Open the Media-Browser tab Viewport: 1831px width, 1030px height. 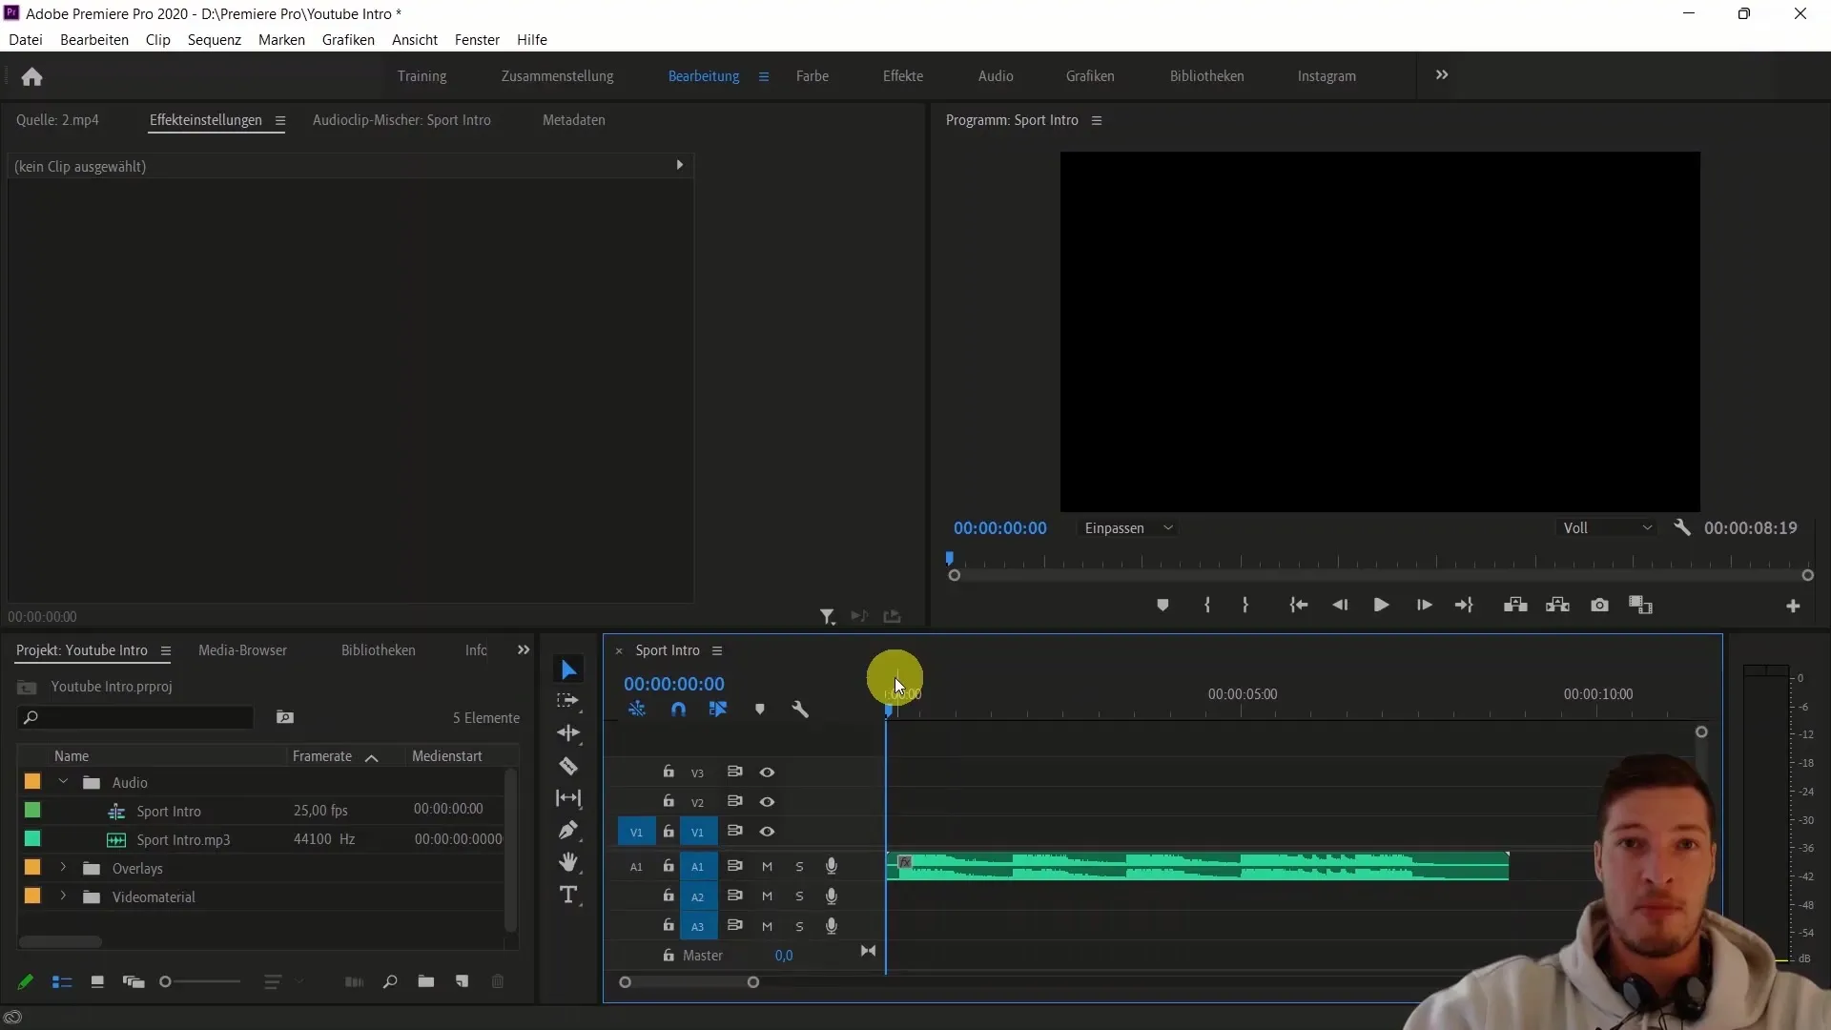(x=242, y=650)
